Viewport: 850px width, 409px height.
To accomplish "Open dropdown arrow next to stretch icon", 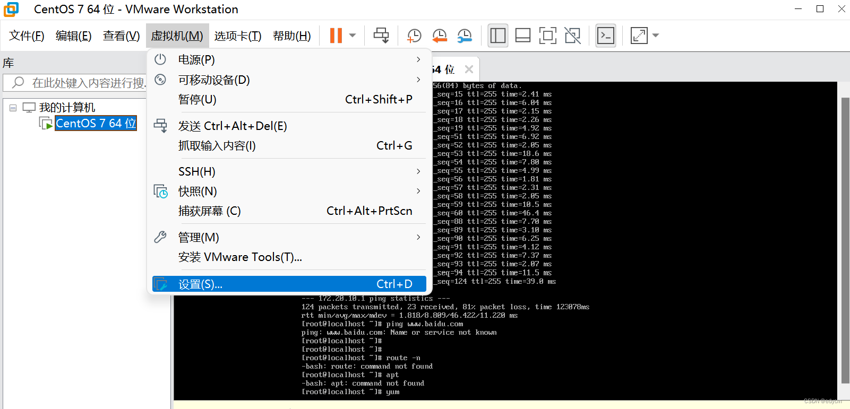I will coord(656,36).
